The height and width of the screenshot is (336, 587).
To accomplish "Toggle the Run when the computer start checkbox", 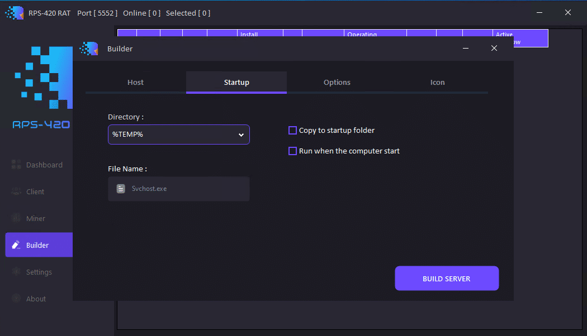I will (x=292, y=151).
